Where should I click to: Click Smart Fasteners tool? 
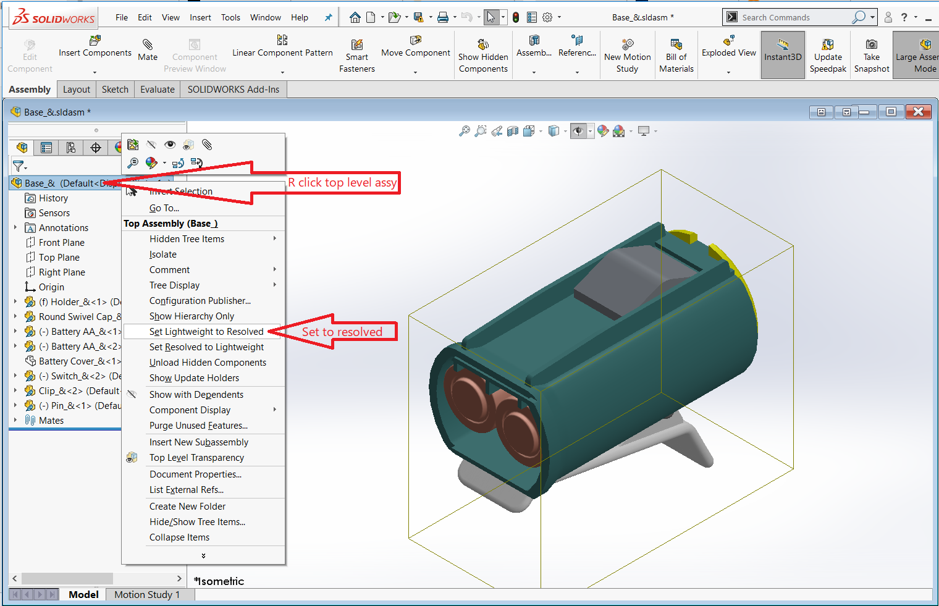coord(357,56)
